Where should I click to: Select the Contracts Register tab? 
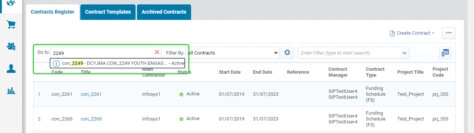click(53, 12)
